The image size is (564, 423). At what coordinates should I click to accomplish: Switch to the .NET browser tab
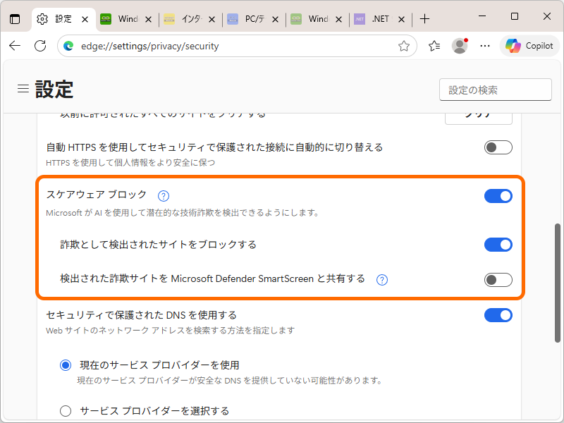[x=379, y=19]
